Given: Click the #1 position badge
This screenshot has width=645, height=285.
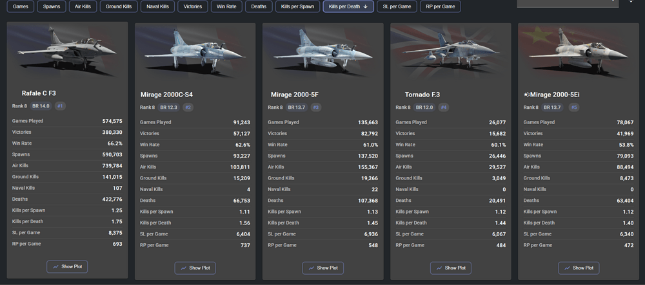Looking at the screenshot, I should (x=60, y=106).
